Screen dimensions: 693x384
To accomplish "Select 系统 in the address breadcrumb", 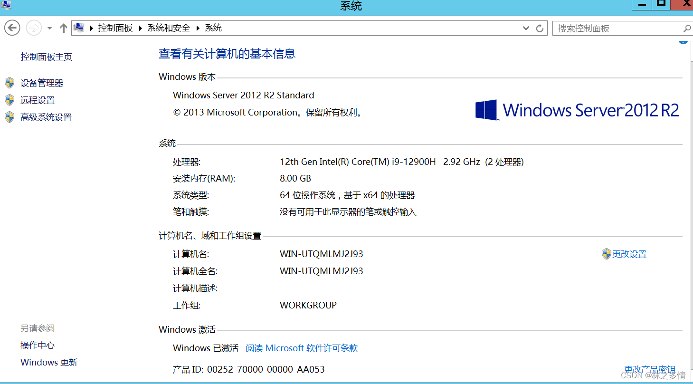I will [213, 28].
